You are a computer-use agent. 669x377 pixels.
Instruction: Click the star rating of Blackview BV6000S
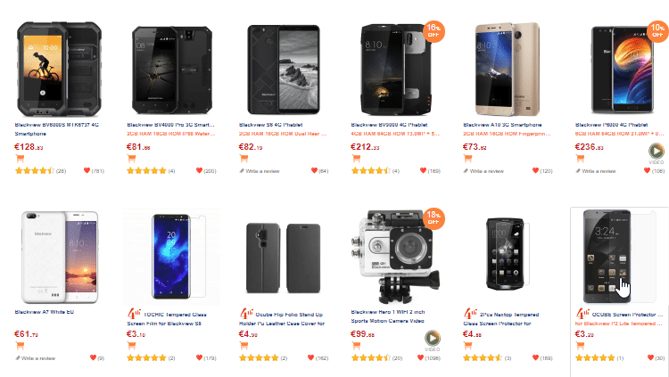click(35, 170)
